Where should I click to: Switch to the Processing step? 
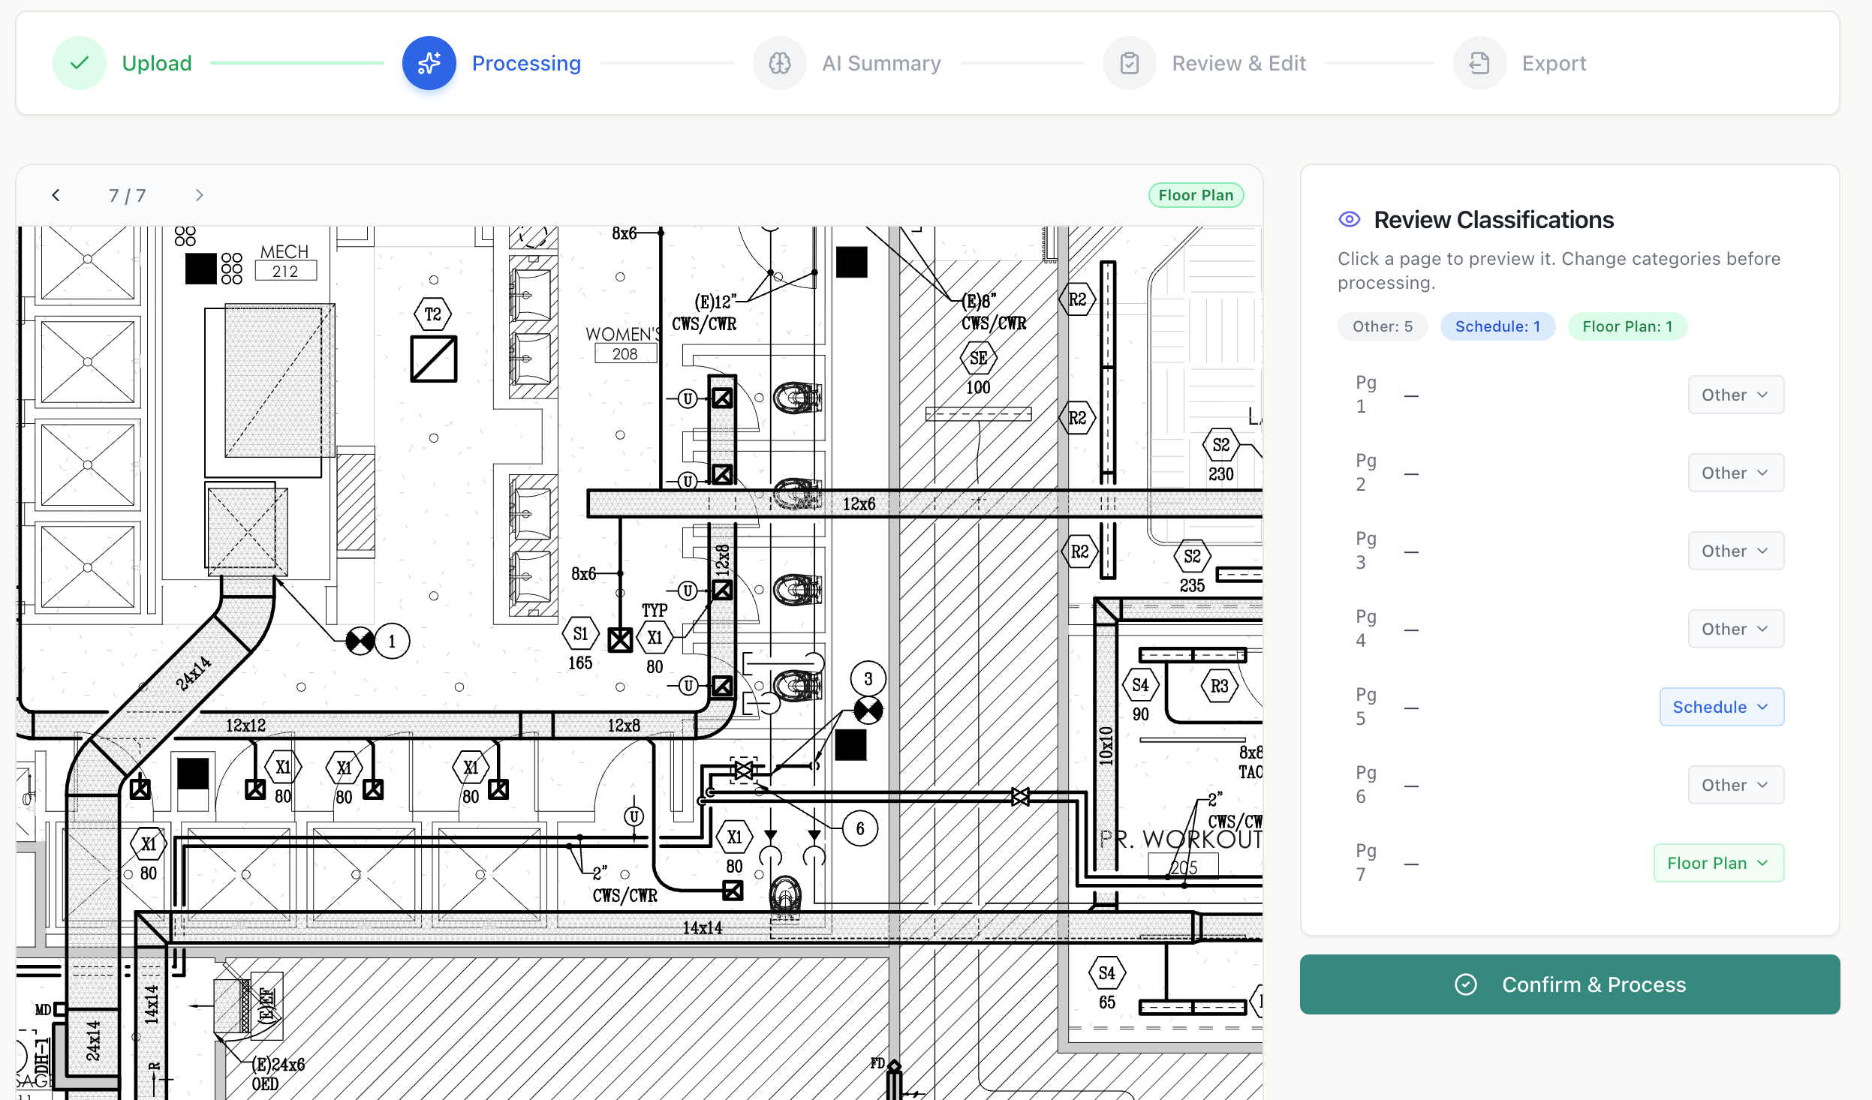point(525,62)
